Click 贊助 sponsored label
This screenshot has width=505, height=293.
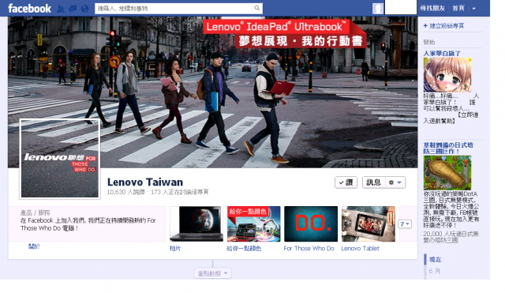(x=429, y=42)
